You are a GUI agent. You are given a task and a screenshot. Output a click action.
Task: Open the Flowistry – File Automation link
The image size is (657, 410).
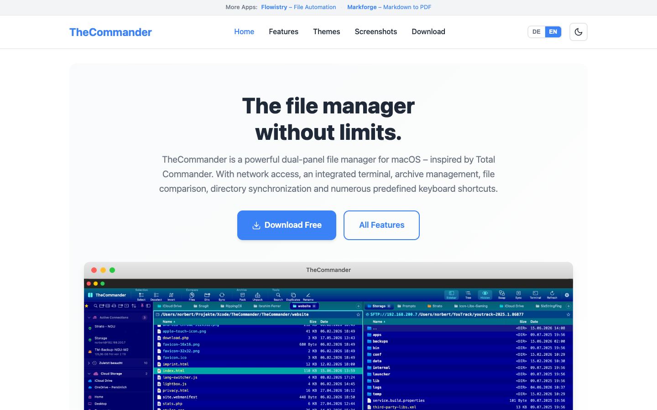[298, 7]
